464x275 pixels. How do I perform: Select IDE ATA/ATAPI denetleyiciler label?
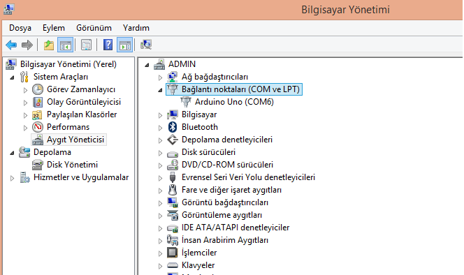click(235, 228)
